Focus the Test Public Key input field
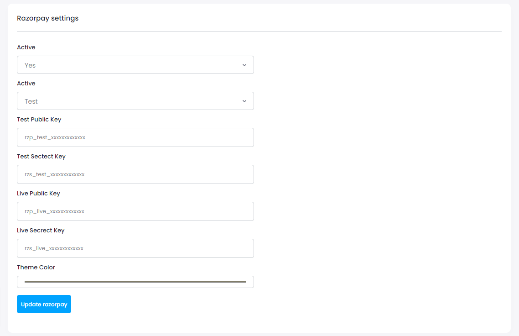The width and height of the screenshot is (519, 336). coord(135,137)
